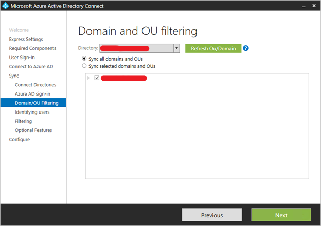
Task: Navigate to Configure step
Action: [x=20, y=139]
